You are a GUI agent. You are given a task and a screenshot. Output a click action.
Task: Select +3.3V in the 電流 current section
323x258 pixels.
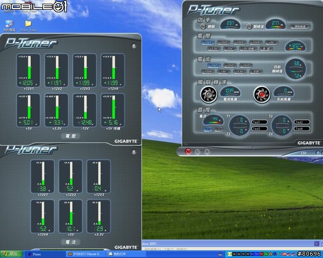coord(240,71)
